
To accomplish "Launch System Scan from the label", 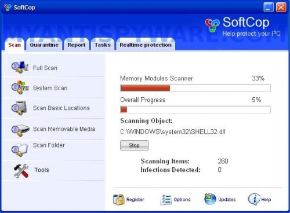I will [x=50, y=88].
